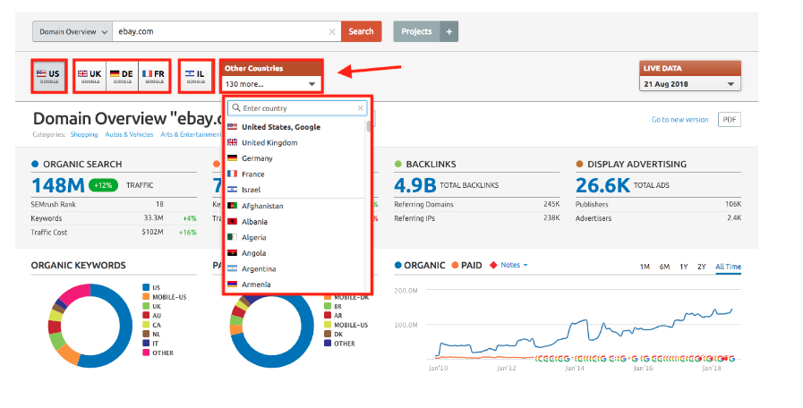Clear the domain search field X

click(x=332, y=31)
